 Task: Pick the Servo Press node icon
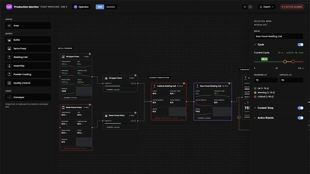[x=9, y=49]
